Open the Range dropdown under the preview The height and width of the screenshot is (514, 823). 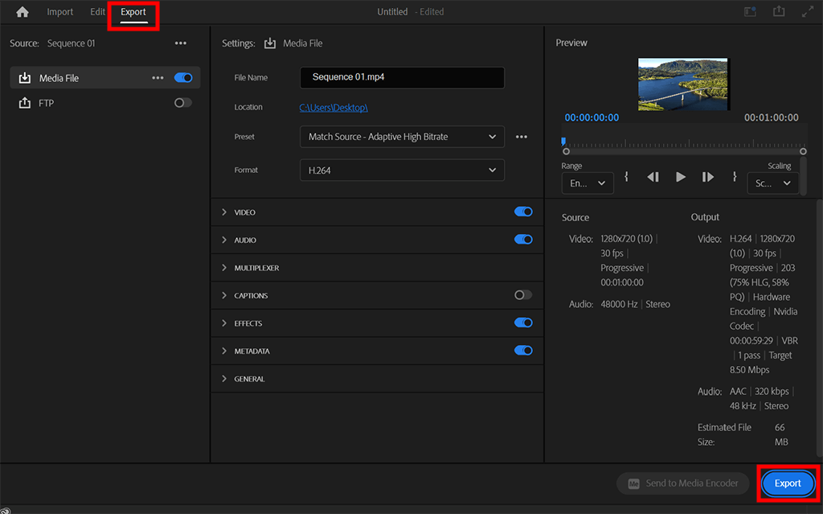click(x=587, y=183)
